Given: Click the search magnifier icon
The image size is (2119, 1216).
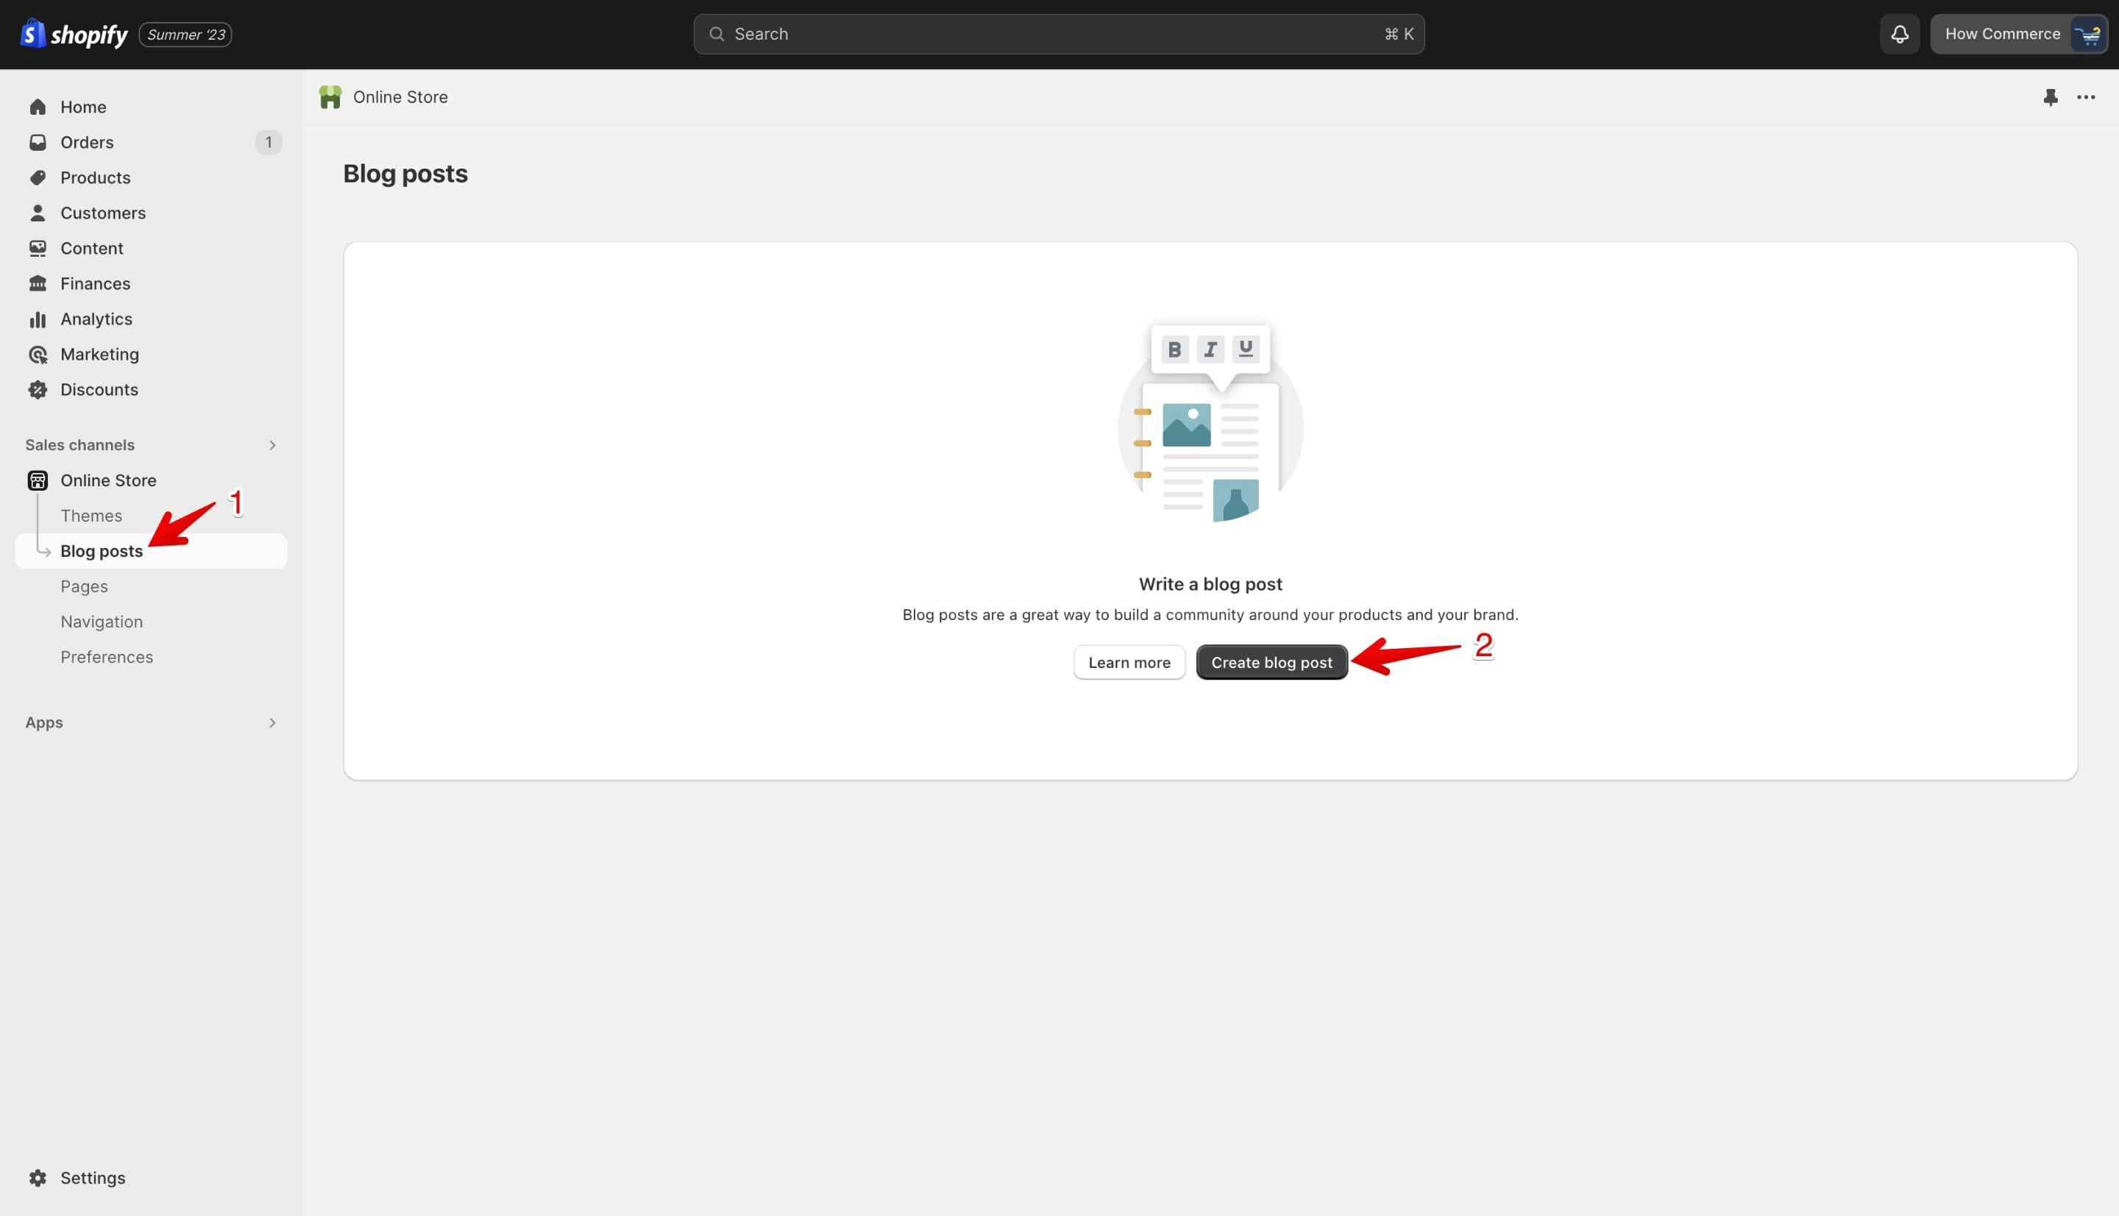Looking at the screenshot, I should click(x=716, y=35).
